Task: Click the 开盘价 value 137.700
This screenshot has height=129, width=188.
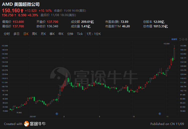Action: [53, 22]
